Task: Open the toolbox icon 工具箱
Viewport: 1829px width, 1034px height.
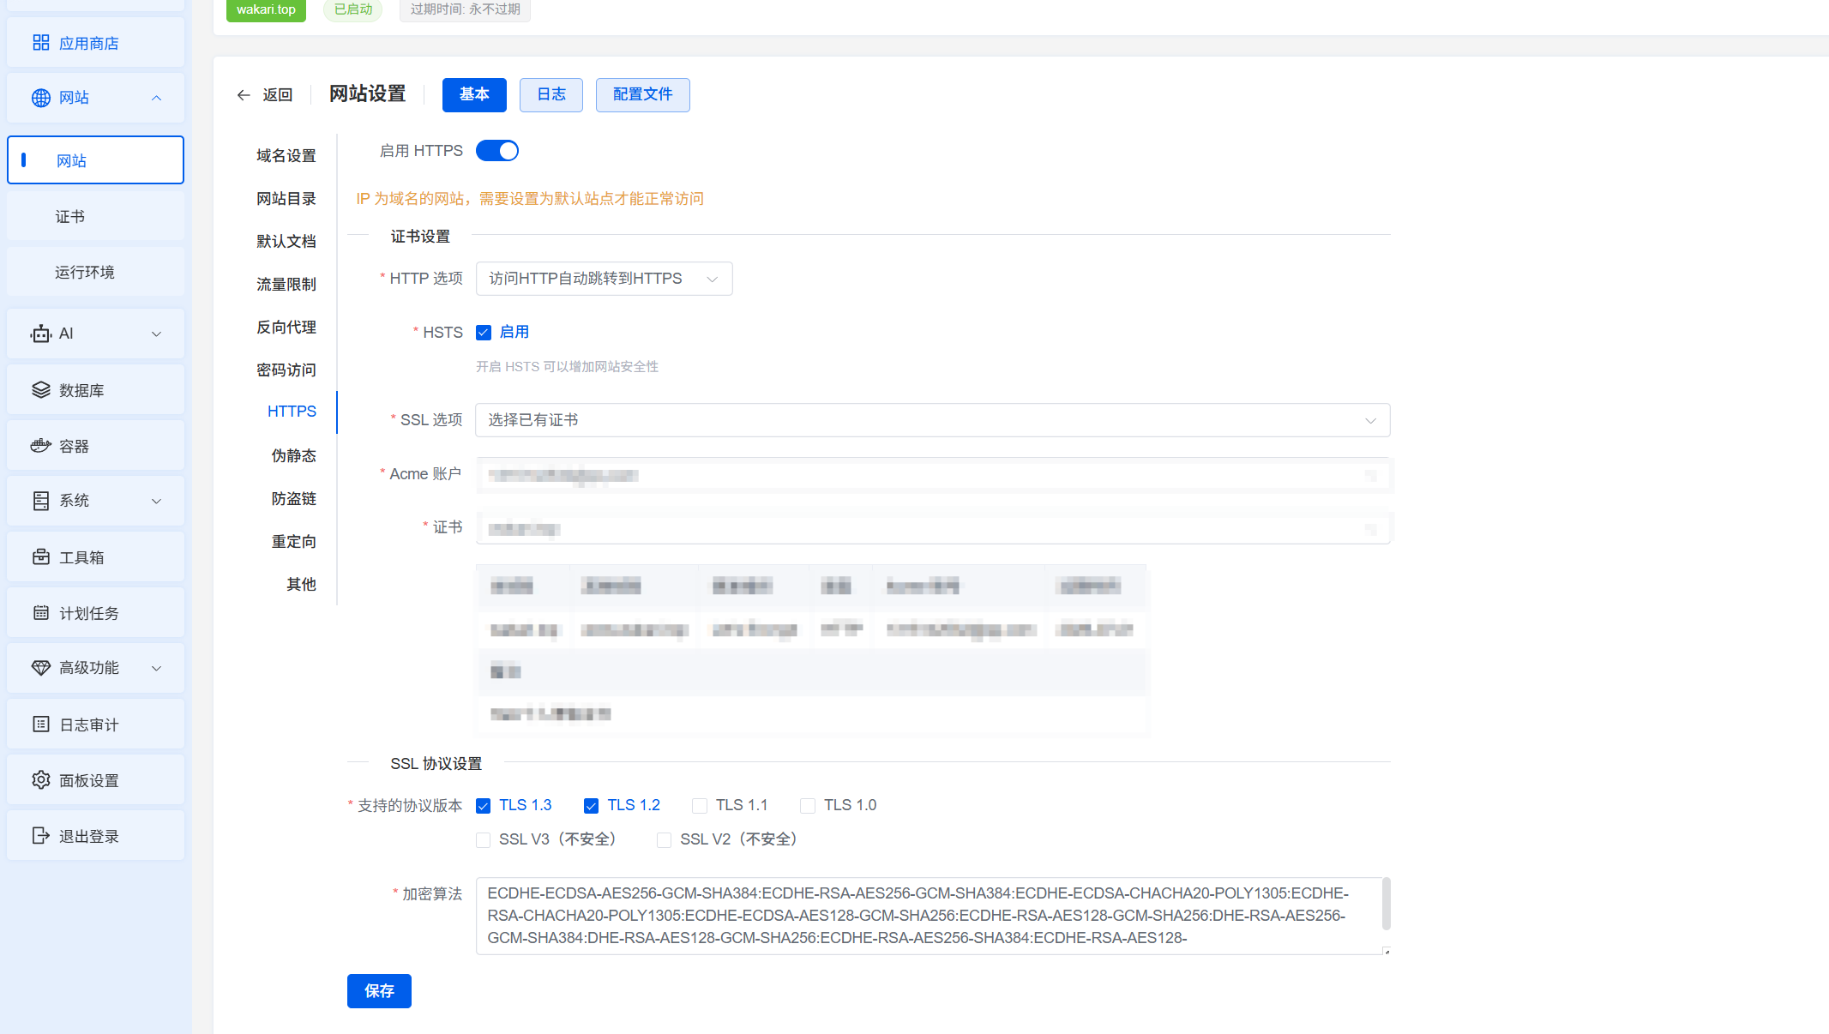Action: click(40, 557)
